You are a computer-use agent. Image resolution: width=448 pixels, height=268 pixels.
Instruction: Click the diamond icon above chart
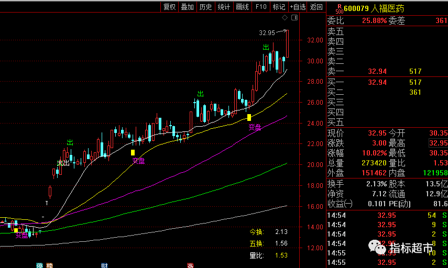[x=285, y=18]
